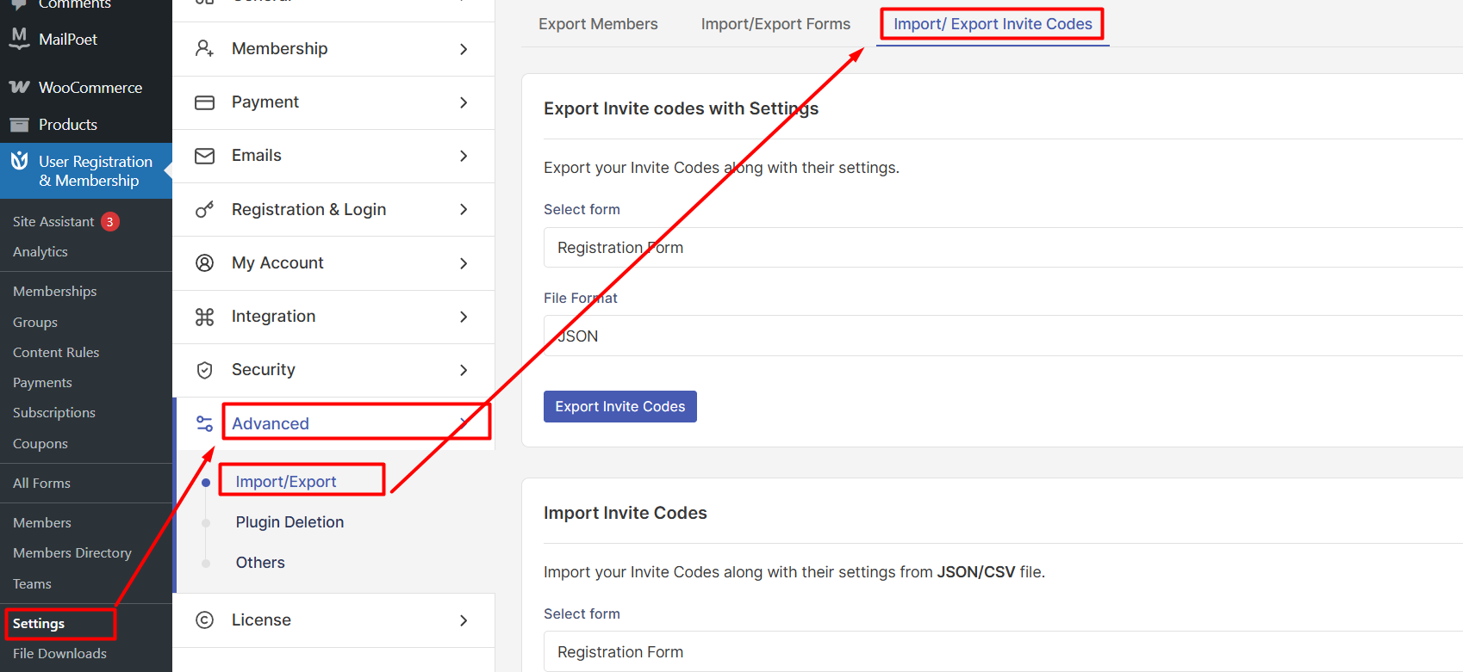This screenshot has height=672, width=1463.
Task: Open User Registration & Membership menu
Action: point(86,170)
